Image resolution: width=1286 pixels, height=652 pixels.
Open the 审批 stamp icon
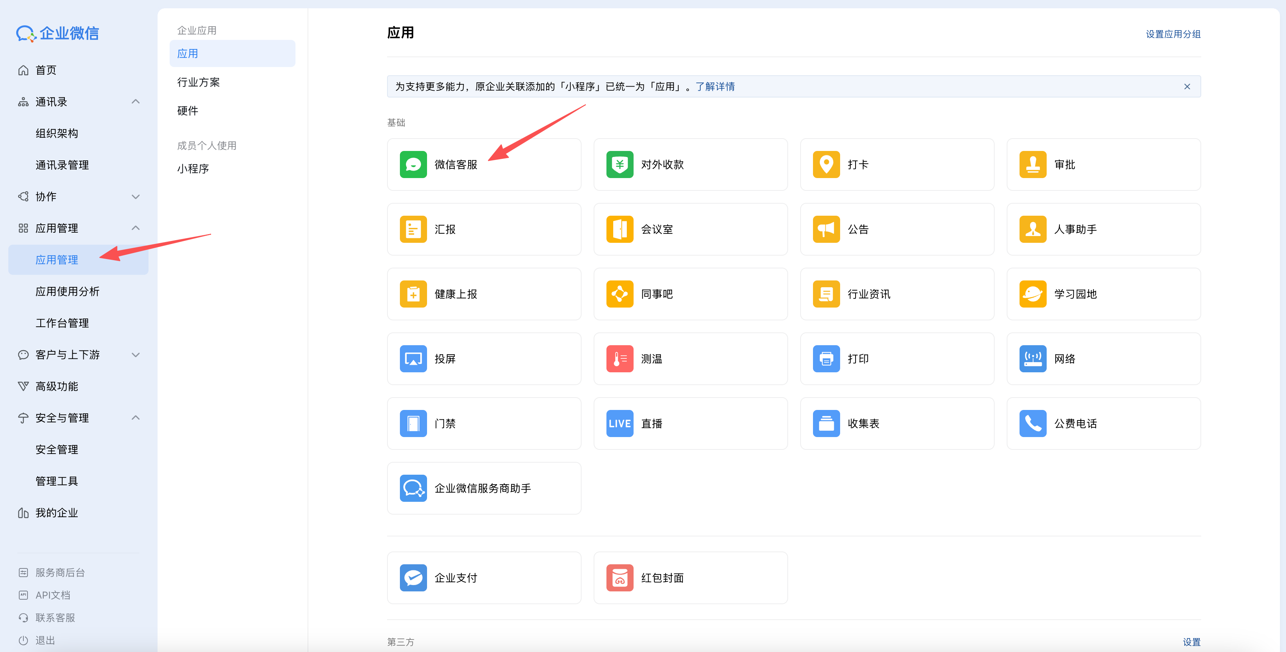point(1032,165)
